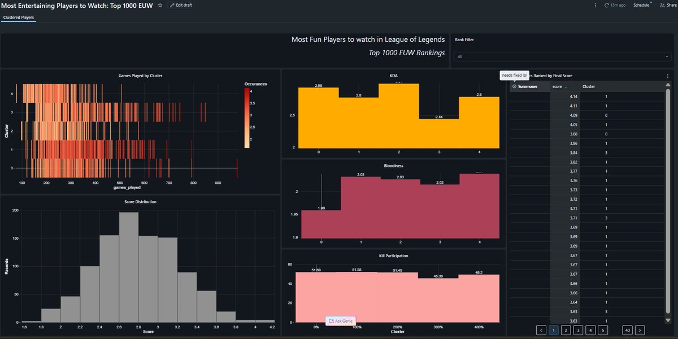The image size is (678, 339).
Task: Open Ask Genie assistant
Action: 341,321
